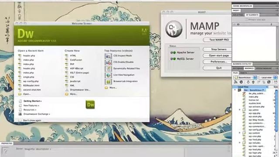Select license.txt in Files panel
Screen dimensions: 279x157
[254, 100]
